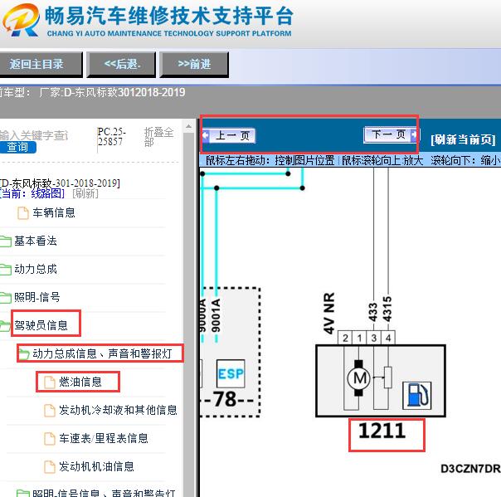Viewport: 501px width, 497px height.
Task: Select the 当前：线路图 label
Action: tap(32, 193)
